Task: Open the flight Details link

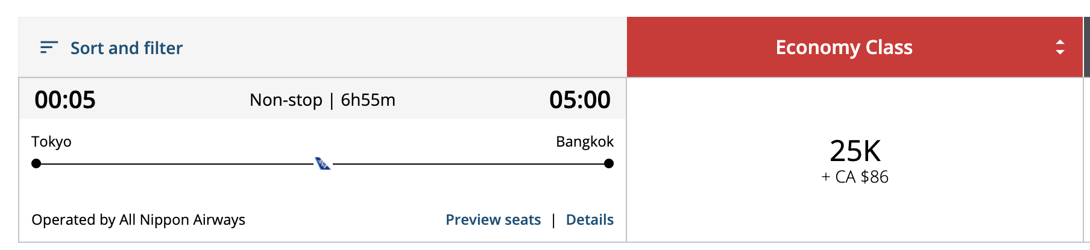Action: tap(589, 220)
